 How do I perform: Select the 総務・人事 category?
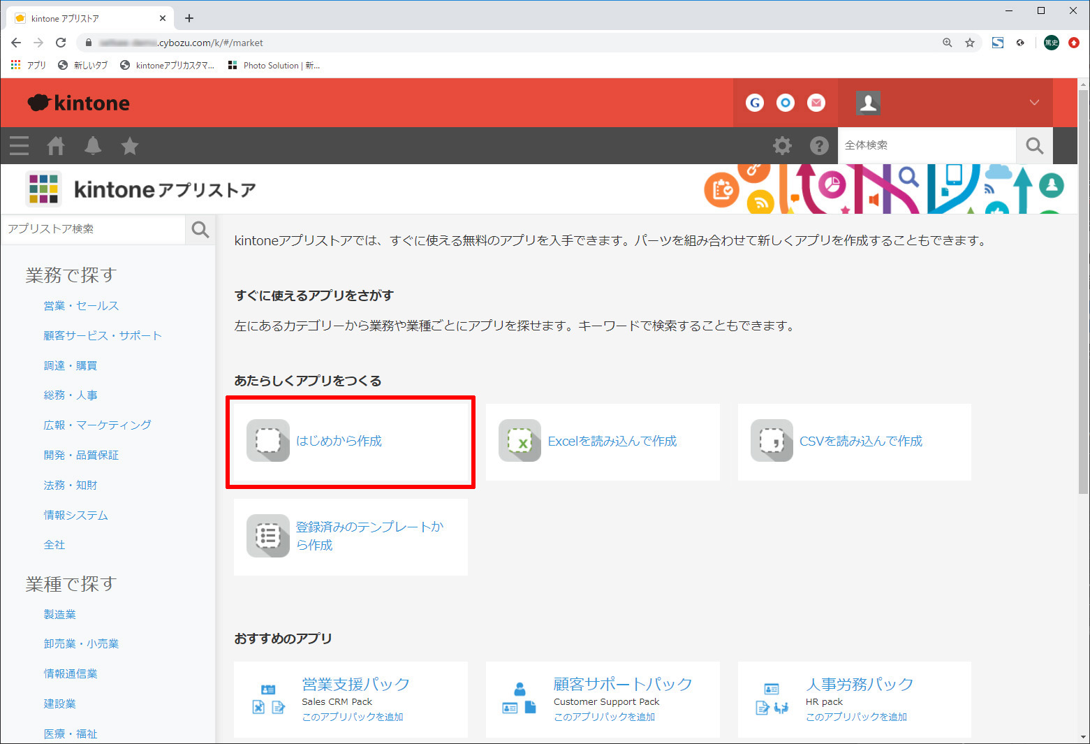pos(71,395)
